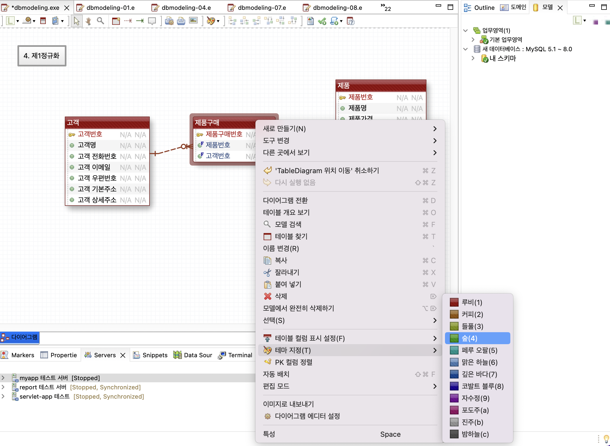610x446 pixels.
Task: Select the 다이어그램 bottom editor tab
Action: click(20, 337)
